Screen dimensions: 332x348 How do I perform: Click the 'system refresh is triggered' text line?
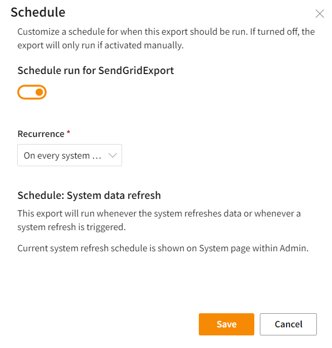[71, 227]
